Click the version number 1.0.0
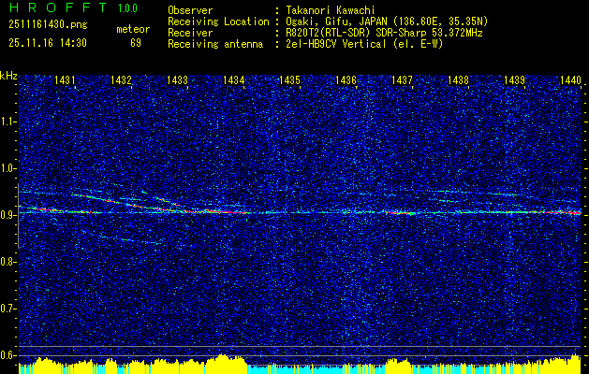This screenshot has height=374, width=589. point(127,8)
